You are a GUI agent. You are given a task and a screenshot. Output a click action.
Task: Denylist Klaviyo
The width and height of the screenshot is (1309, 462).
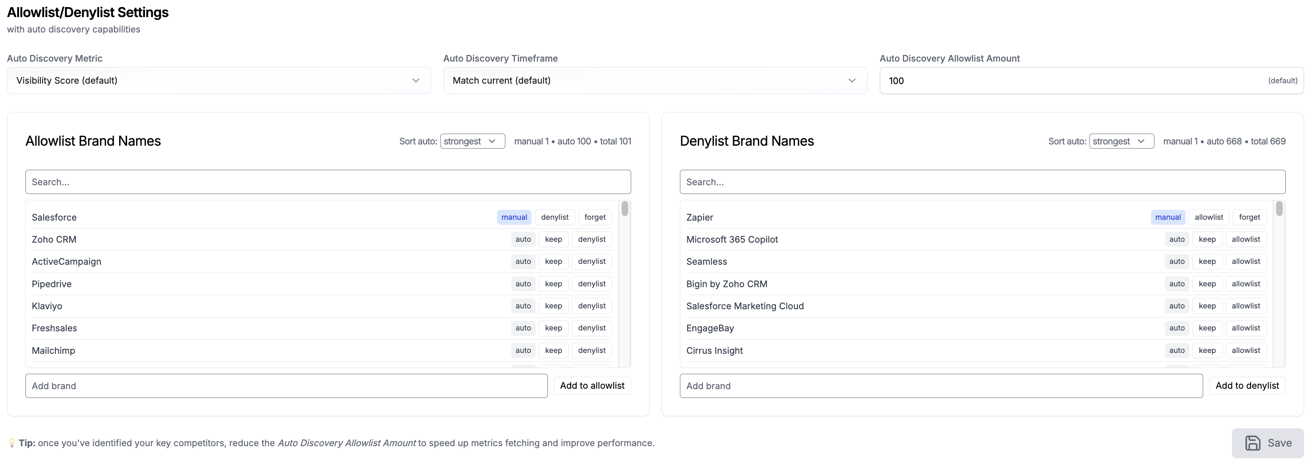click(592, 306)
